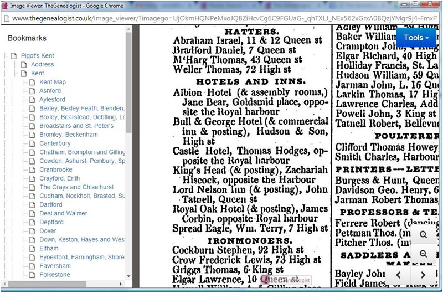
Task: Select the Kent bookmark folder
Action: pos(38,73)
